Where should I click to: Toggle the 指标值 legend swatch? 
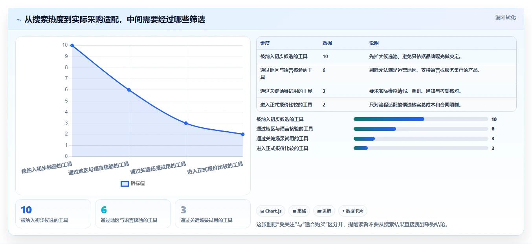pyautogui.click(x=125, y=183)
